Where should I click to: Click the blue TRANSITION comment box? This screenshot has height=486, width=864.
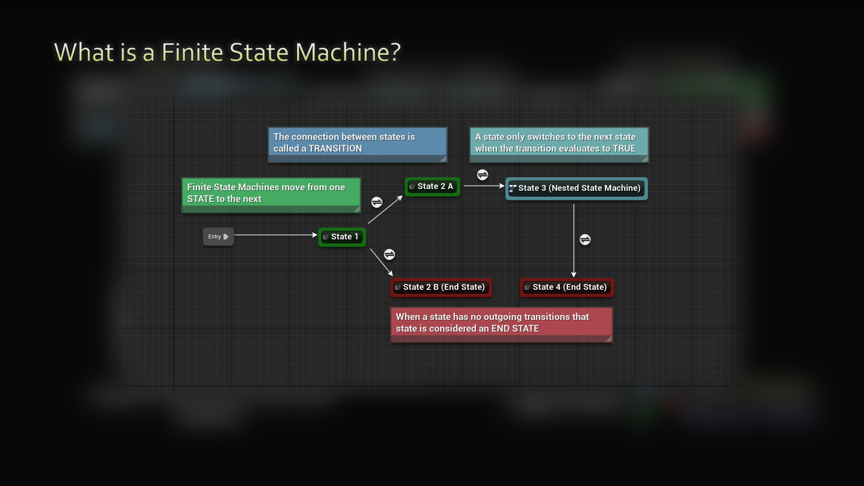click(x=357, y=144)
